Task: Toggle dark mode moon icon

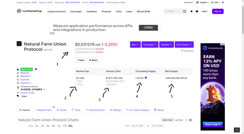Action: click(223, 2)
